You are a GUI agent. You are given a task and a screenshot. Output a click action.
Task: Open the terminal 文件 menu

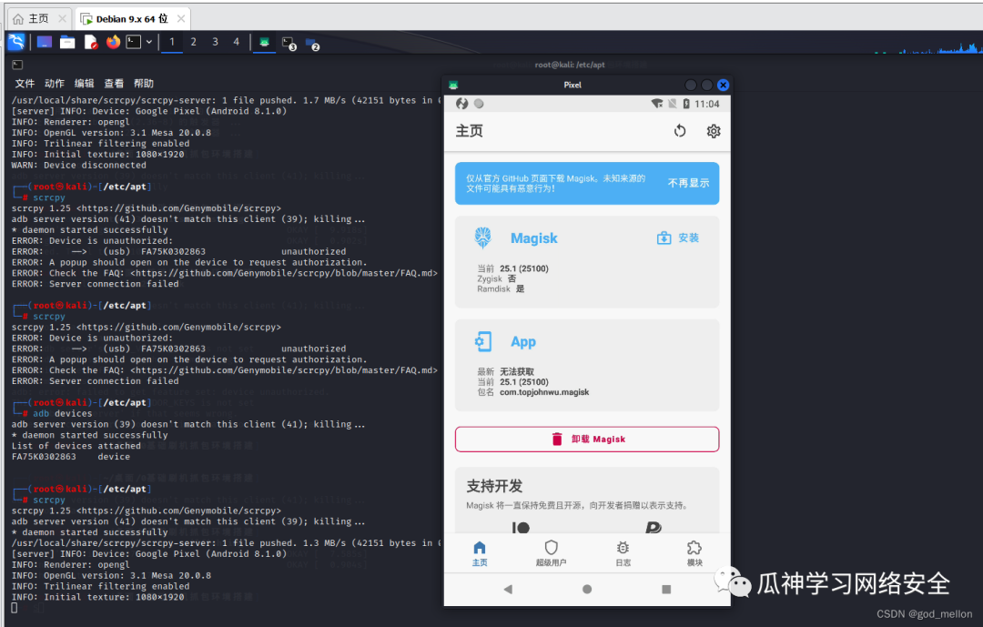pyautogui.click(x=25, y=84)
